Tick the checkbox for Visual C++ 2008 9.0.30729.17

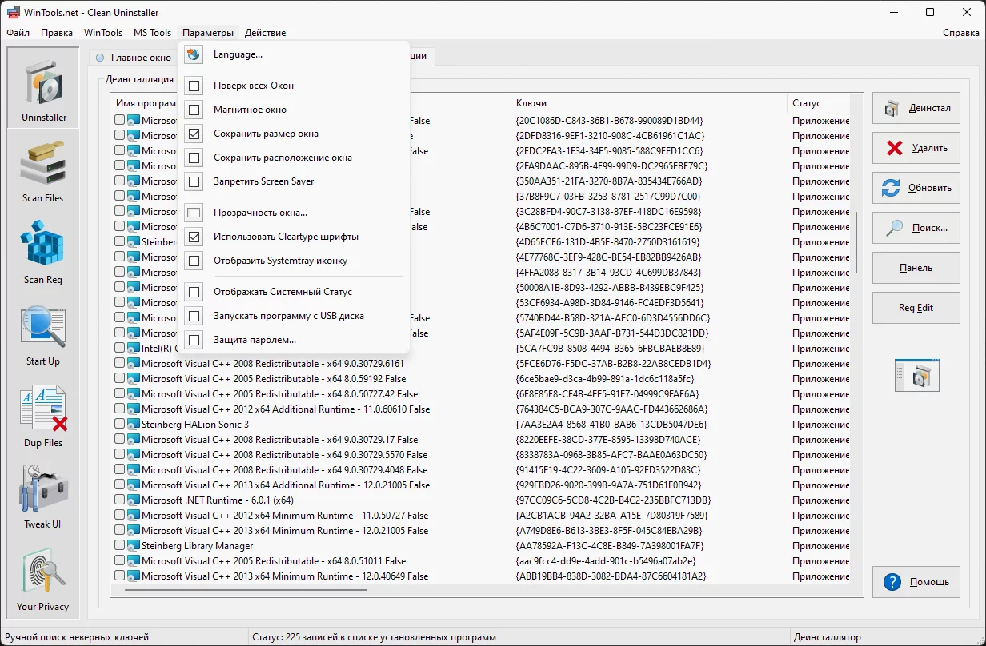pos(119,440)
